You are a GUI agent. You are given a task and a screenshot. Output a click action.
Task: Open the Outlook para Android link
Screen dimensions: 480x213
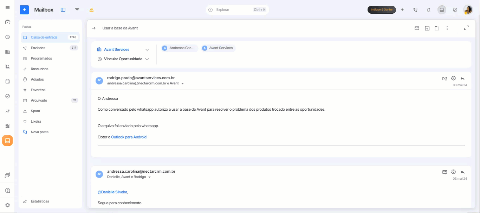click(129, 137)
